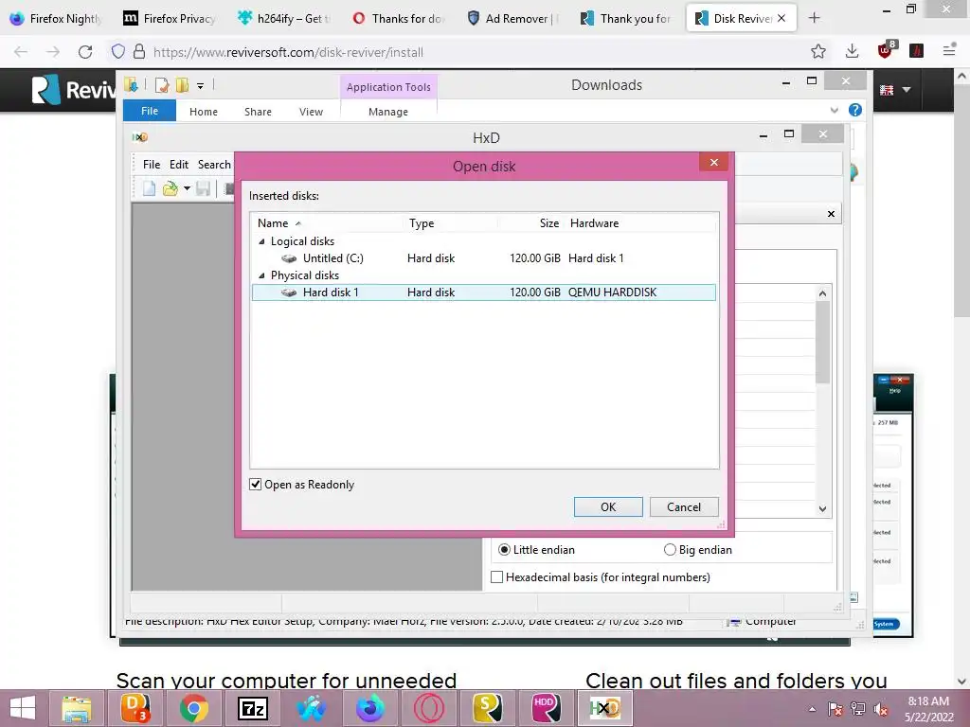Click the HxD Open file toolbar icon

pyautogui.click(x=171, y=188)
